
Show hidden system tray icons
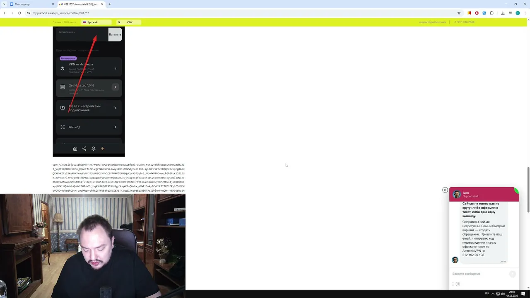492,293
